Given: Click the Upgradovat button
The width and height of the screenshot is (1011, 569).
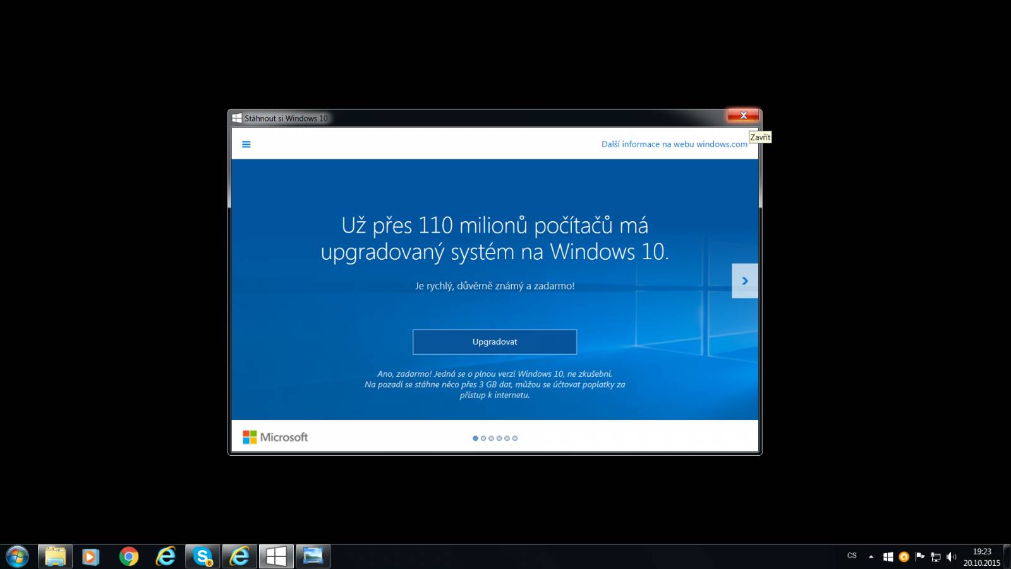Looking at the screenshot, I should (495, 342).
